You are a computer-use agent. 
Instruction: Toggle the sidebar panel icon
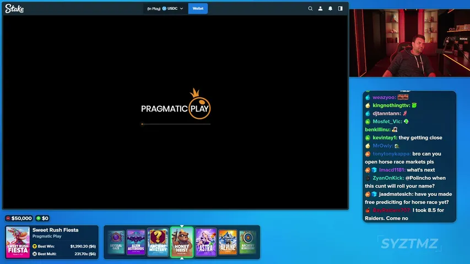point(340,9)
